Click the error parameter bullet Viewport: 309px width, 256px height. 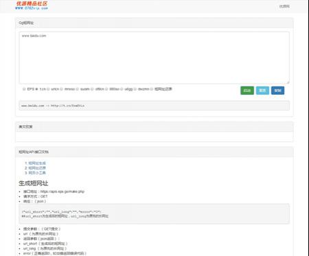tap(55, 253)
